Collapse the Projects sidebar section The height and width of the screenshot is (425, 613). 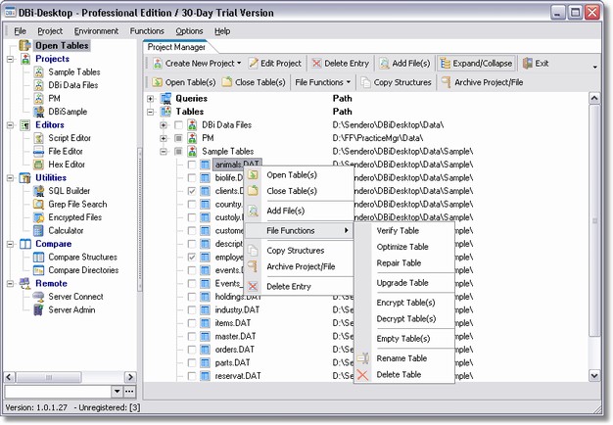coord(10,59)
